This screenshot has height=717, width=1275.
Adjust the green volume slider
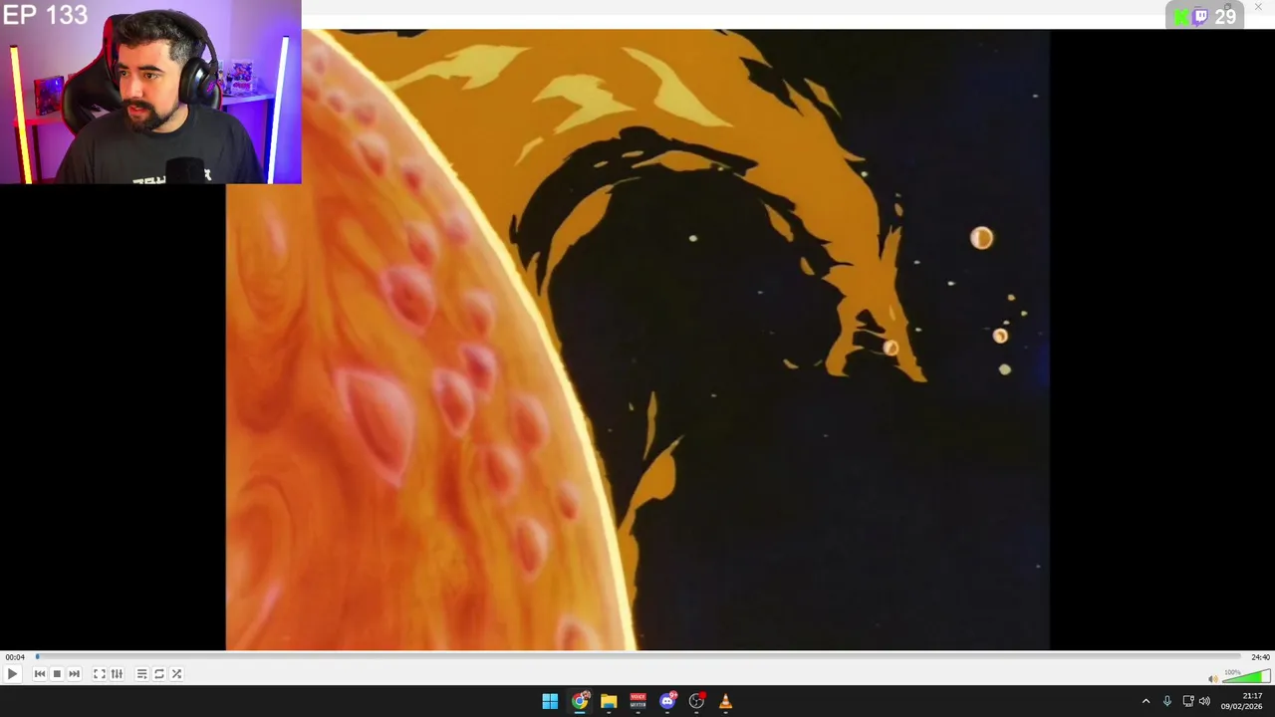[1246, 678]
